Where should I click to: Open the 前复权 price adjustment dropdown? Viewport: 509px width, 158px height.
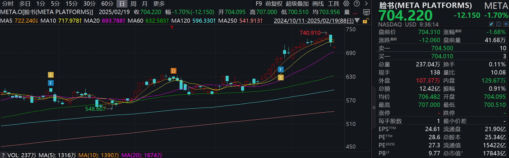(274, 4)
